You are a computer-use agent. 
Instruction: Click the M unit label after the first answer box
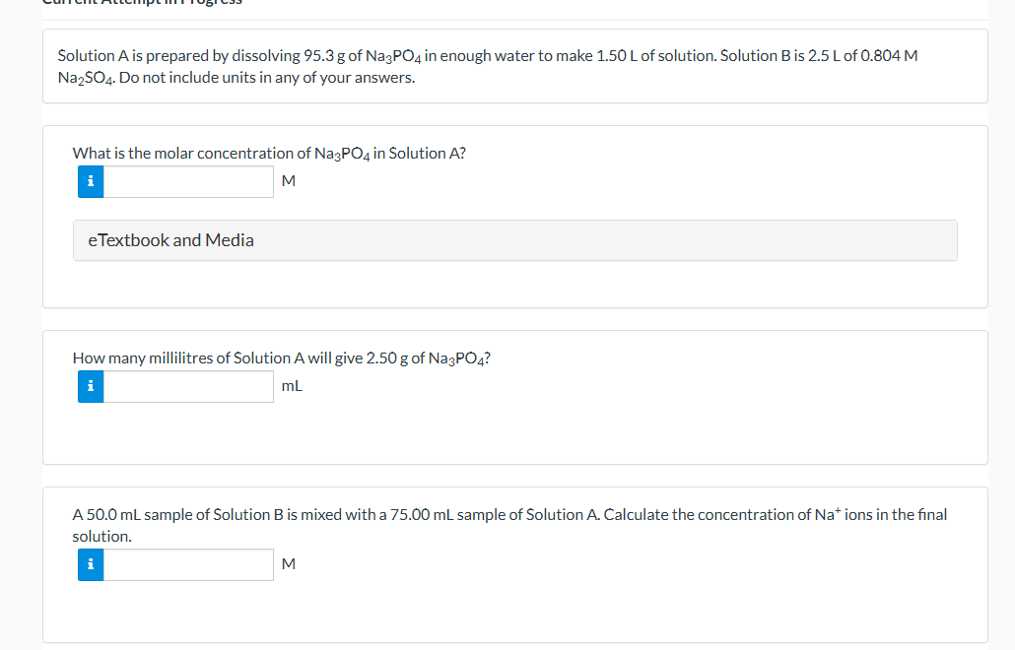(x=288, y=181)
